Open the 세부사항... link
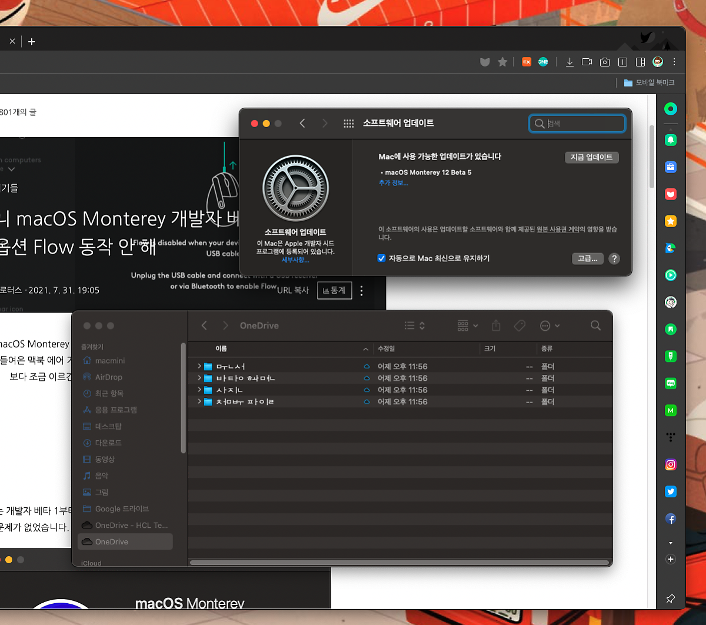The height and width of the screenshot is (625, 706). [295, 260]
